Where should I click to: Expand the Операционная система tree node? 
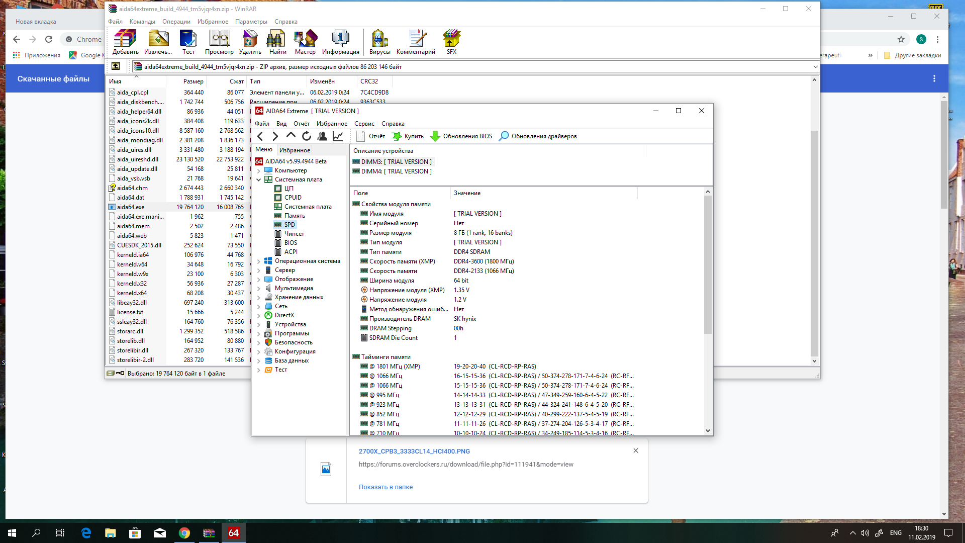(259, 261)
